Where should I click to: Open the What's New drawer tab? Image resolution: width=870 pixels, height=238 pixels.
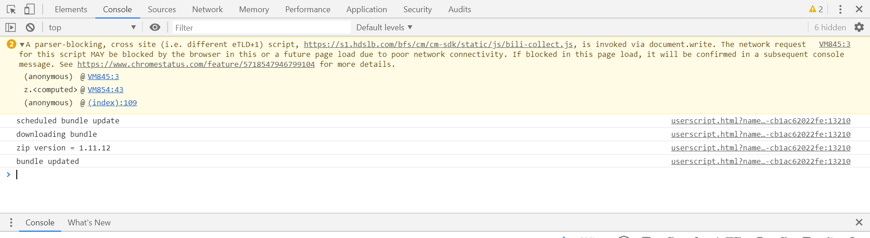pos(89,223)
